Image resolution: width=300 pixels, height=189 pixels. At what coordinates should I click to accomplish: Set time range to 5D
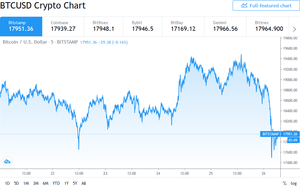coord(17,183)
